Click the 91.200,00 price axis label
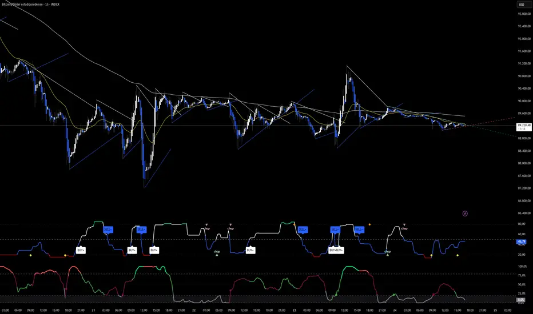This screenshot has height=314, width=533. click(524, 63)
